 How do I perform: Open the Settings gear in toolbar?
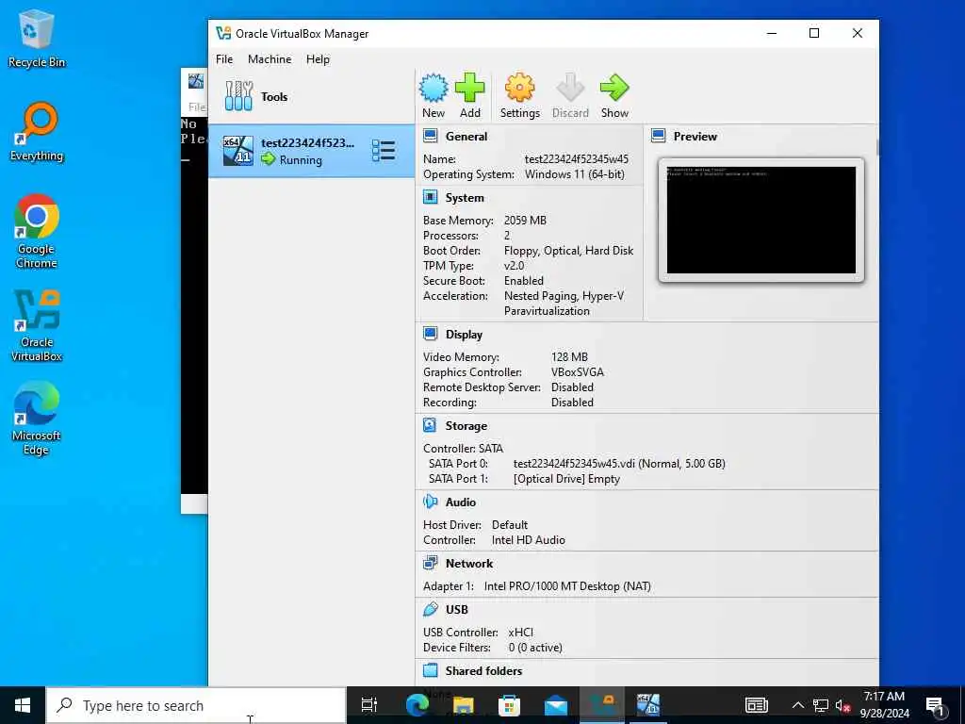[519, 95]
